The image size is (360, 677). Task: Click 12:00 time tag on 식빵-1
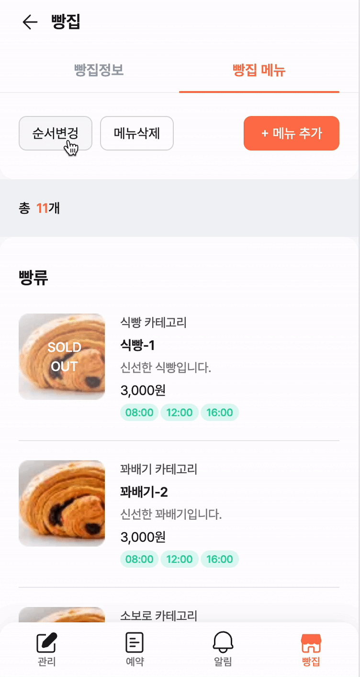(x=180, y=413)
